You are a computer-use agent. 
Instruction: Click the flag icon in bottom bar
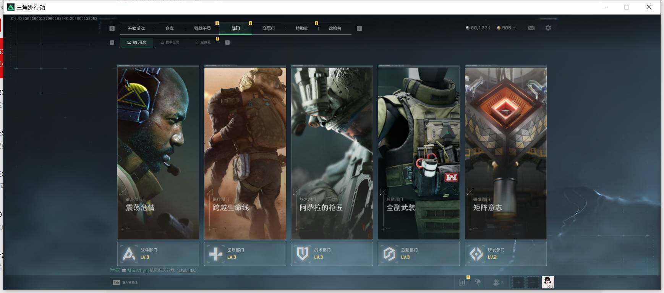[478, 283]
